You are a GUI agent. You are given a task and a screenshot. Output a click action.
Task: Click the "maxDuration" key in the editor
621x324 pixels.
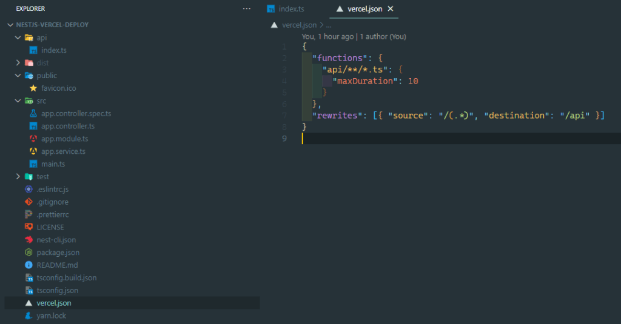click(364, 81)
